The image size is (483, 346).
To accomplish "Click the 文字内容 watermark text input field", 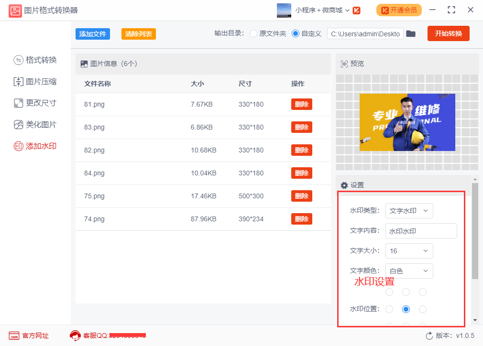I will pos(421,231).
